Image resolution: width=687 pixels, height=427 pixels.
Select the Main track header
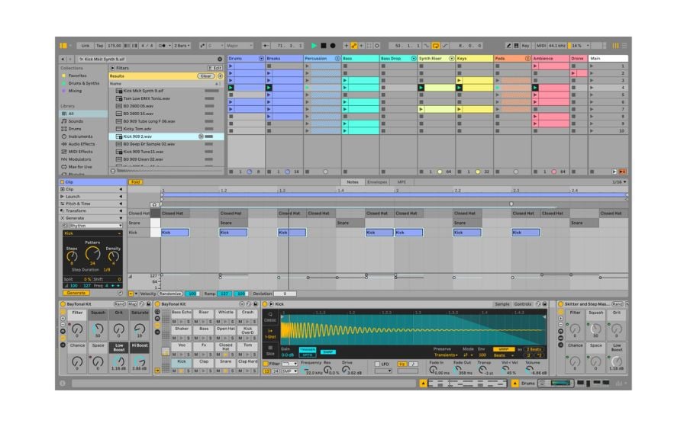(608, 58)
